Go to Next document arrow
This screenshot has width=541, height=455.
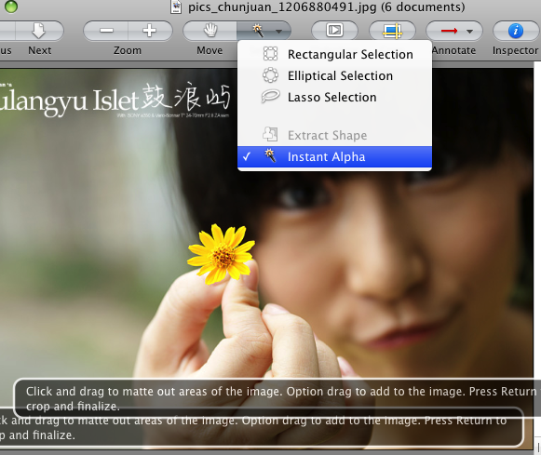(x=39, y=31)
